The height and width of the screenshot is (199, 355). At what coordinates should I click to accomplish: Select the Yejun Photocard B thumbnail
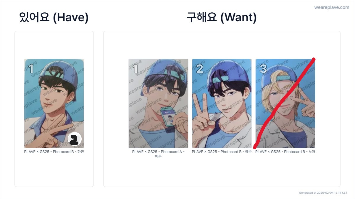pyautogui.click(x=222, y=103)
